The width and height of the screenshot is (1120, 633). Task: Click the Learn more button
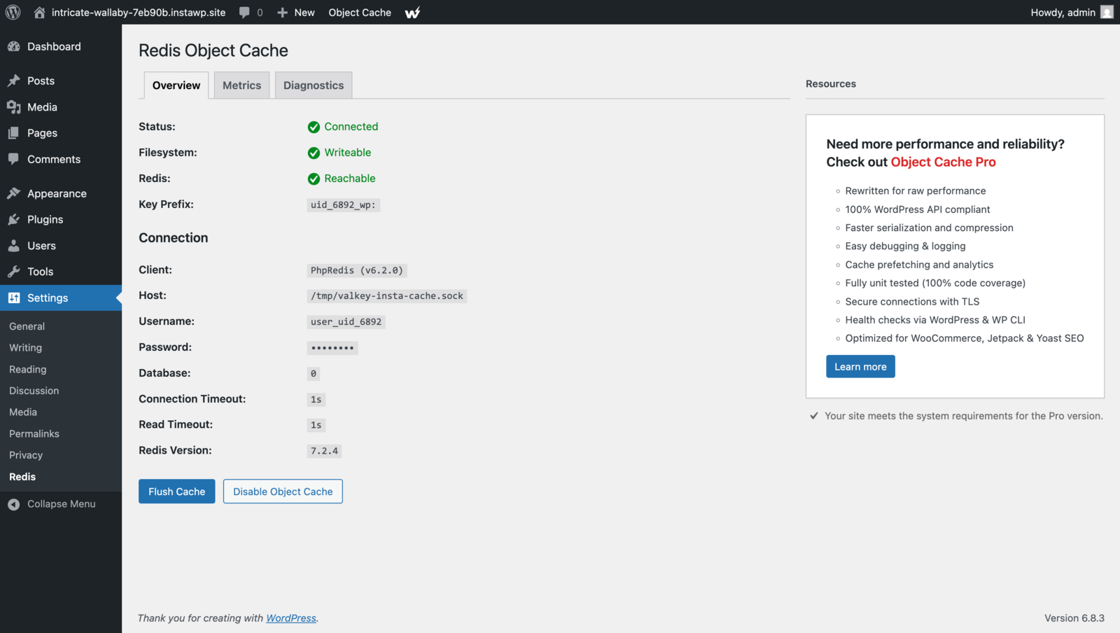(860, 367)
